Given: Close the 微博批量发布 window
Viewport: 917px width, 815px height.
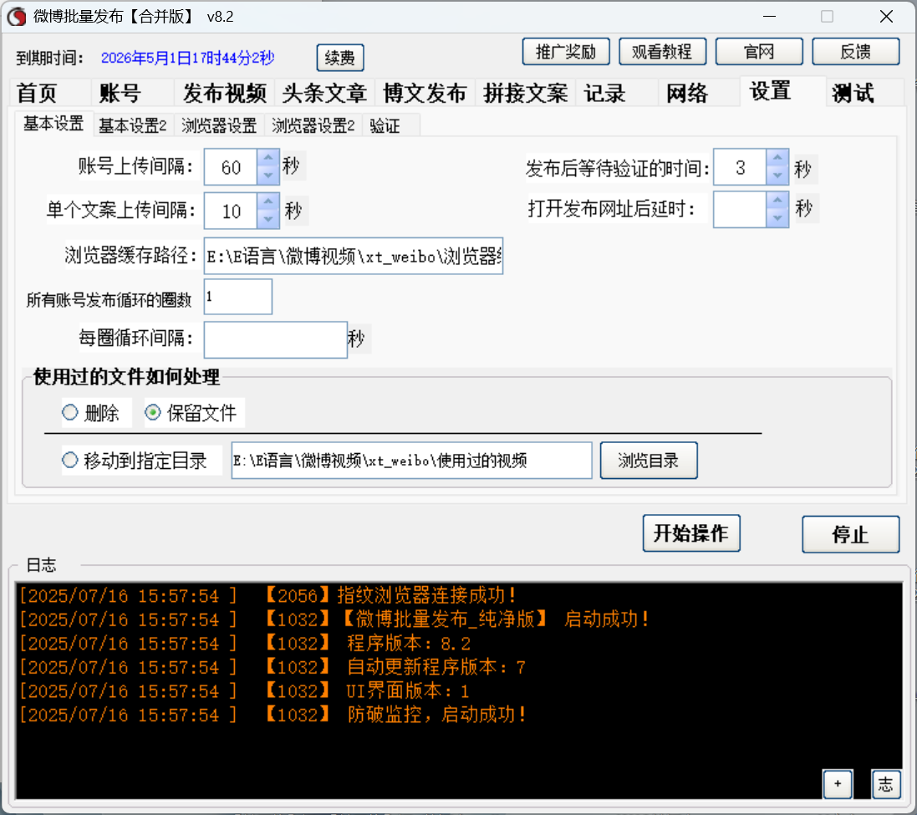Looking at the screenshot, I should (887, 17).
